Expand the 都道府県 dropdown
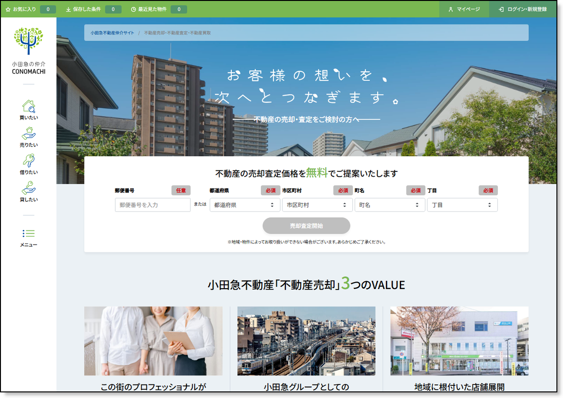563x398 pixels. coord(245,205)
